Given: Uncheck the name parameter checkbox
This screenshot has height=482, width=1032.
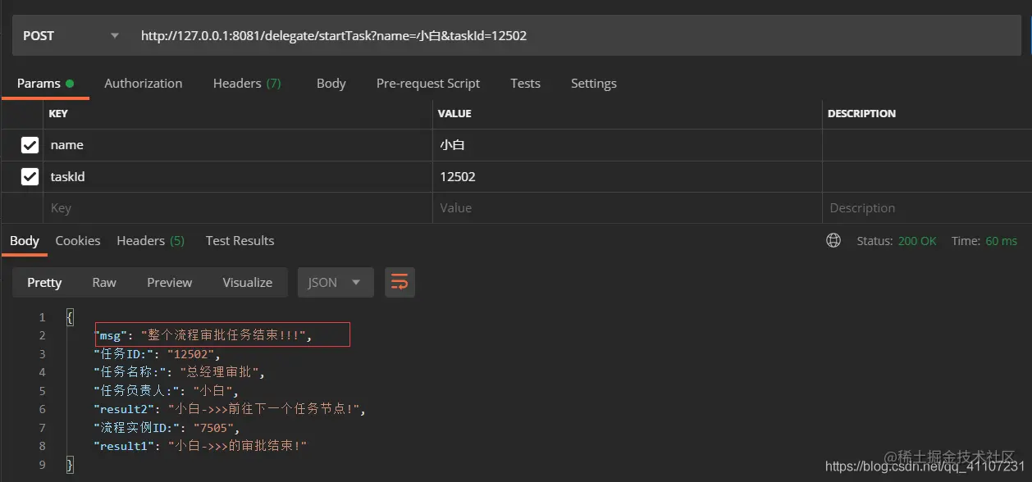Looking at the screenshot, I should click(x=30, y=145).
